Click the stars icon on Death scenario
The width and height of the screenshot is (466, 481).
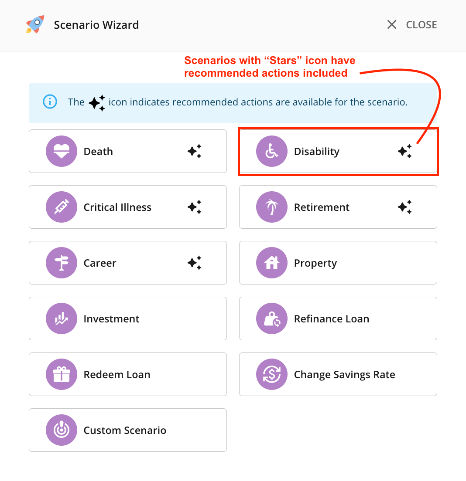click(x=195, y=151)
